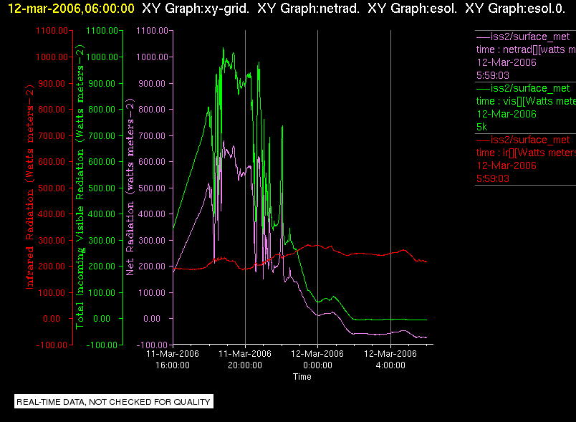Screen dimensions: 576x422
Task: Click the yellow timestamp 12-mar-2006,06:00:00
Action: point(71,9)
